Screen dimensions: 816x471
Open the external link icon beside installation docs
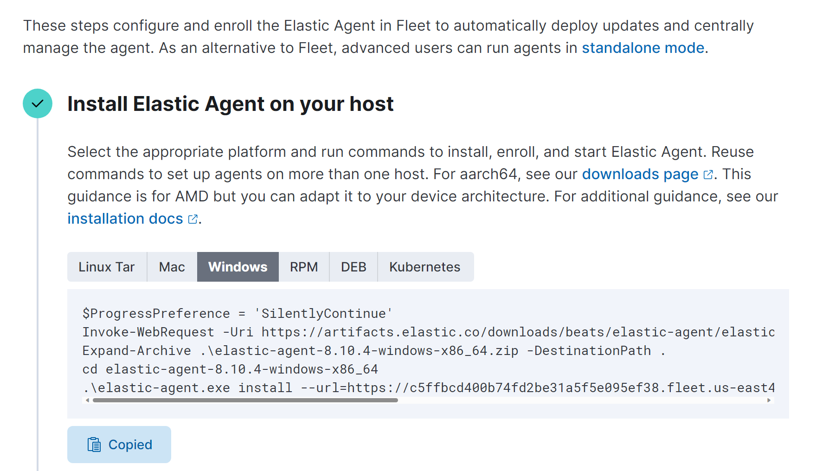tap(193, 219)
